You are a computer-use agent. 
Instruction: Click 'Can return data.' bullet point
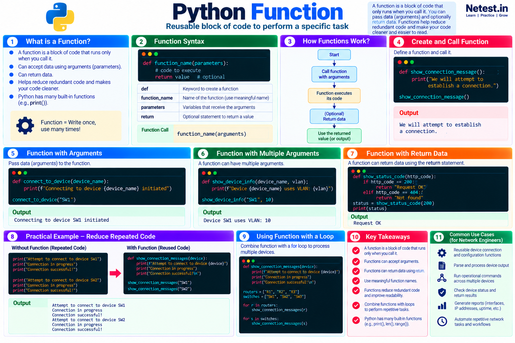(x=36, y=75)
